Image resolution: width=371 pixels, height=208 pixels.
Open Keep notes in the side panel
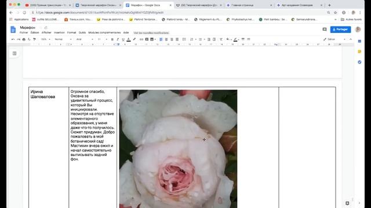point(359,51)
